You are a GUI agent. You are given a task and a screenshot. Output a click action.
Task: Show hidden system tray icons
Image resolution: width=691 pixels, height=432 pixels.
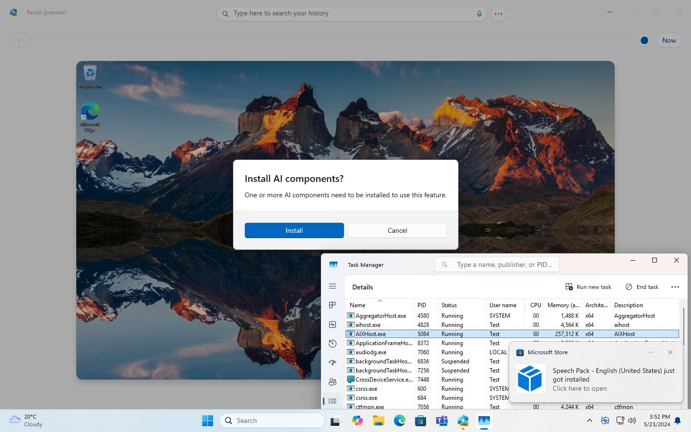coord(590,420)
